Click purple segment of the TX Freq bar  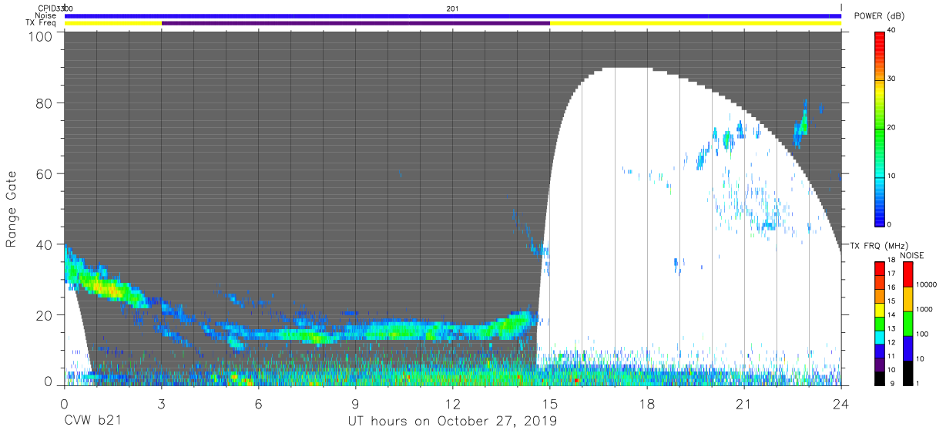355,23
